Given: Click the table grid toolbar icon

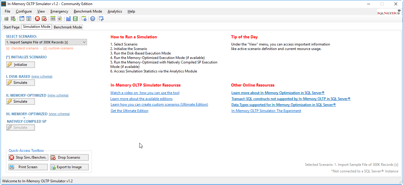Looking at the screenshot, I should (53, 19).
